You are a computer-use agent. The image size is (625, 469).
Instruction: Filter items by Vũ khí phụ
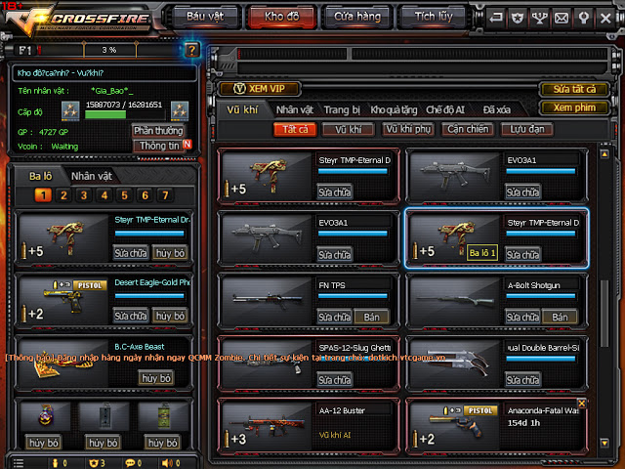(408, 129)
